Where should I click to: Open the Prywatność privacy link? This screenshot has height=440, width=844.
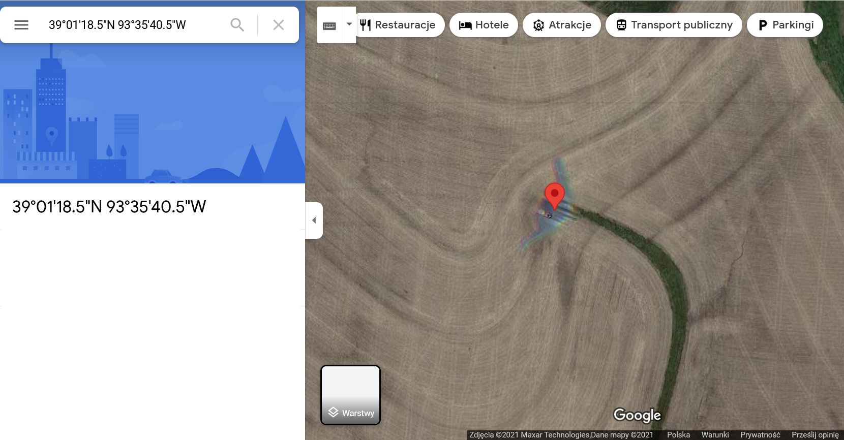click(760, 435)
